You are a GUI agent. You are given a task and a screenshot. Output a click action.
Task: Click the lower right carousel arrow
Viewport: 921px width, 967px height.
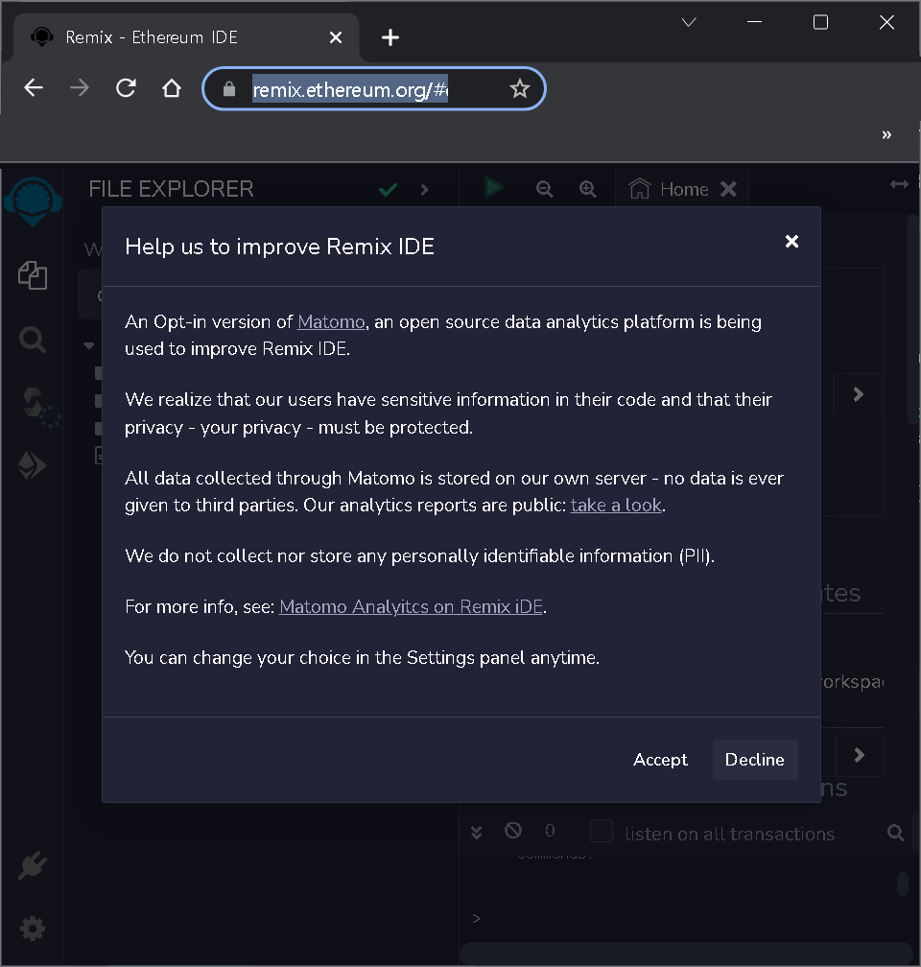point(859,756)
